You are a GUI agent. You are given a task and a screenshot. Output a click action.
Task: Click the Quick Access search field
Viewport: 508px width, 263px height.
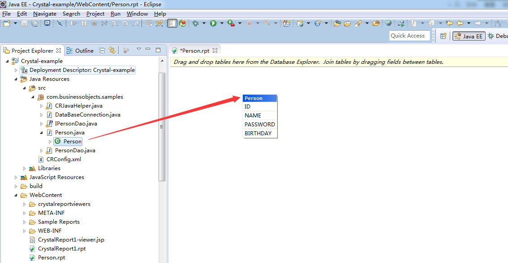click(x=409, y=36)
